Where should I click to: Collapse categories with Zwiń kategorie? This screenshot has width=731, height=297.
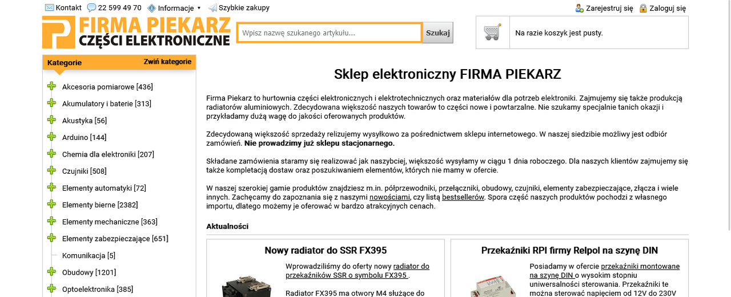tap(167, 62)
